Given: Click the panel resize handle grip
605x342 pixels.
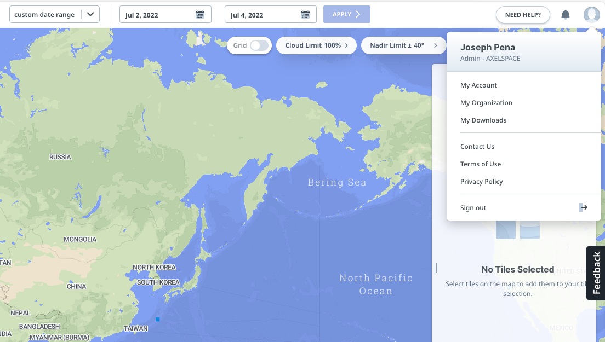Looking at the screenshot, I should point(436,268).
